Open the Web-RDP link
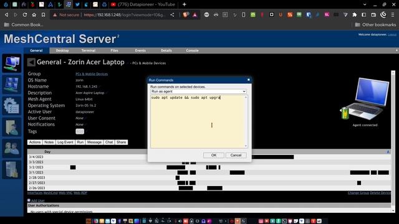Image resolution: width=399 pixels, height=224 pixels. (80, 193)
